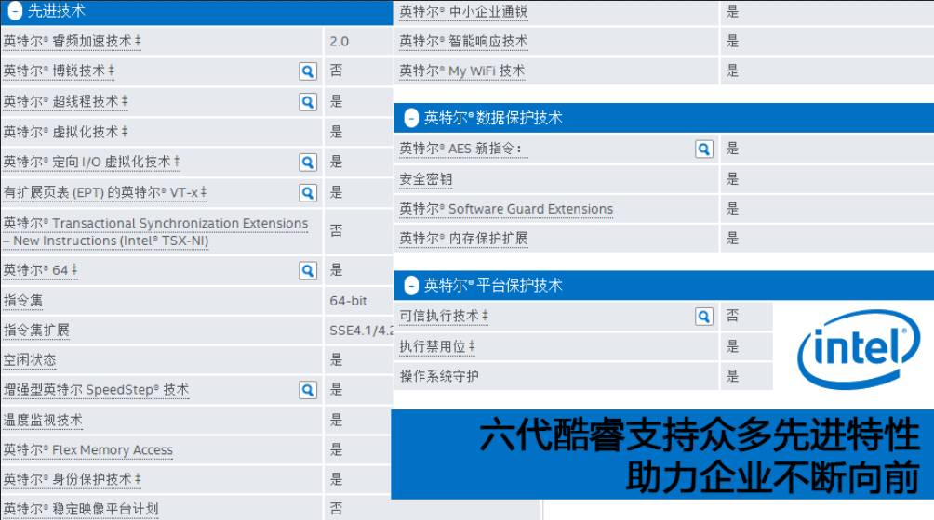934x520 pixels.
Task: Open the 英特尔 64 link
Action: click(41, 270)
